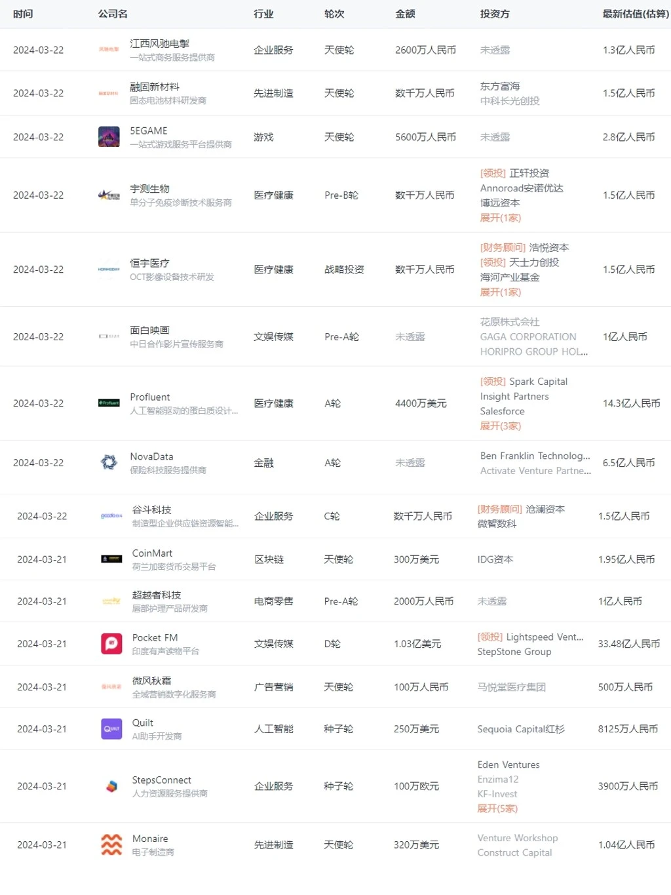The height and width of the screenshot is (895, 671).
Task: Click the Monaire red-striped logo
Action: point(111,845)
